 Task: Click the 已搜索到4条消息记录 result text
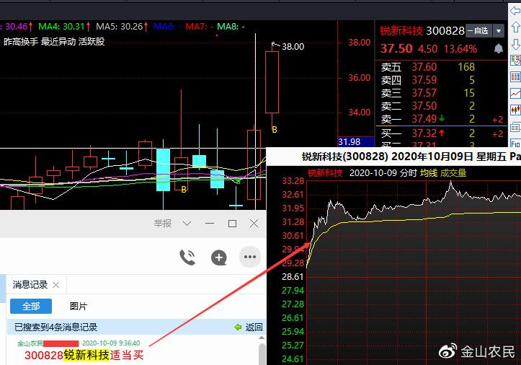tap(55, 327)
